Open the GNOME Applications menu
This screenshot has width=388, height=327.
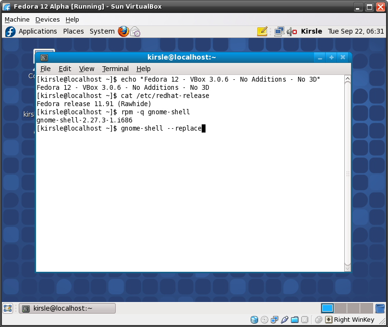tap(38, 31)
